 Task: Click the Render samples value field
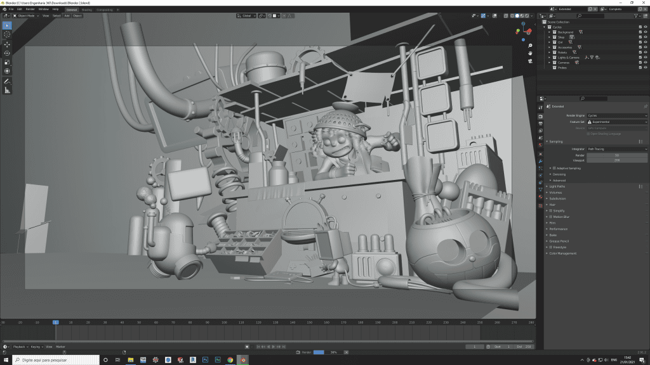point(617,155)
